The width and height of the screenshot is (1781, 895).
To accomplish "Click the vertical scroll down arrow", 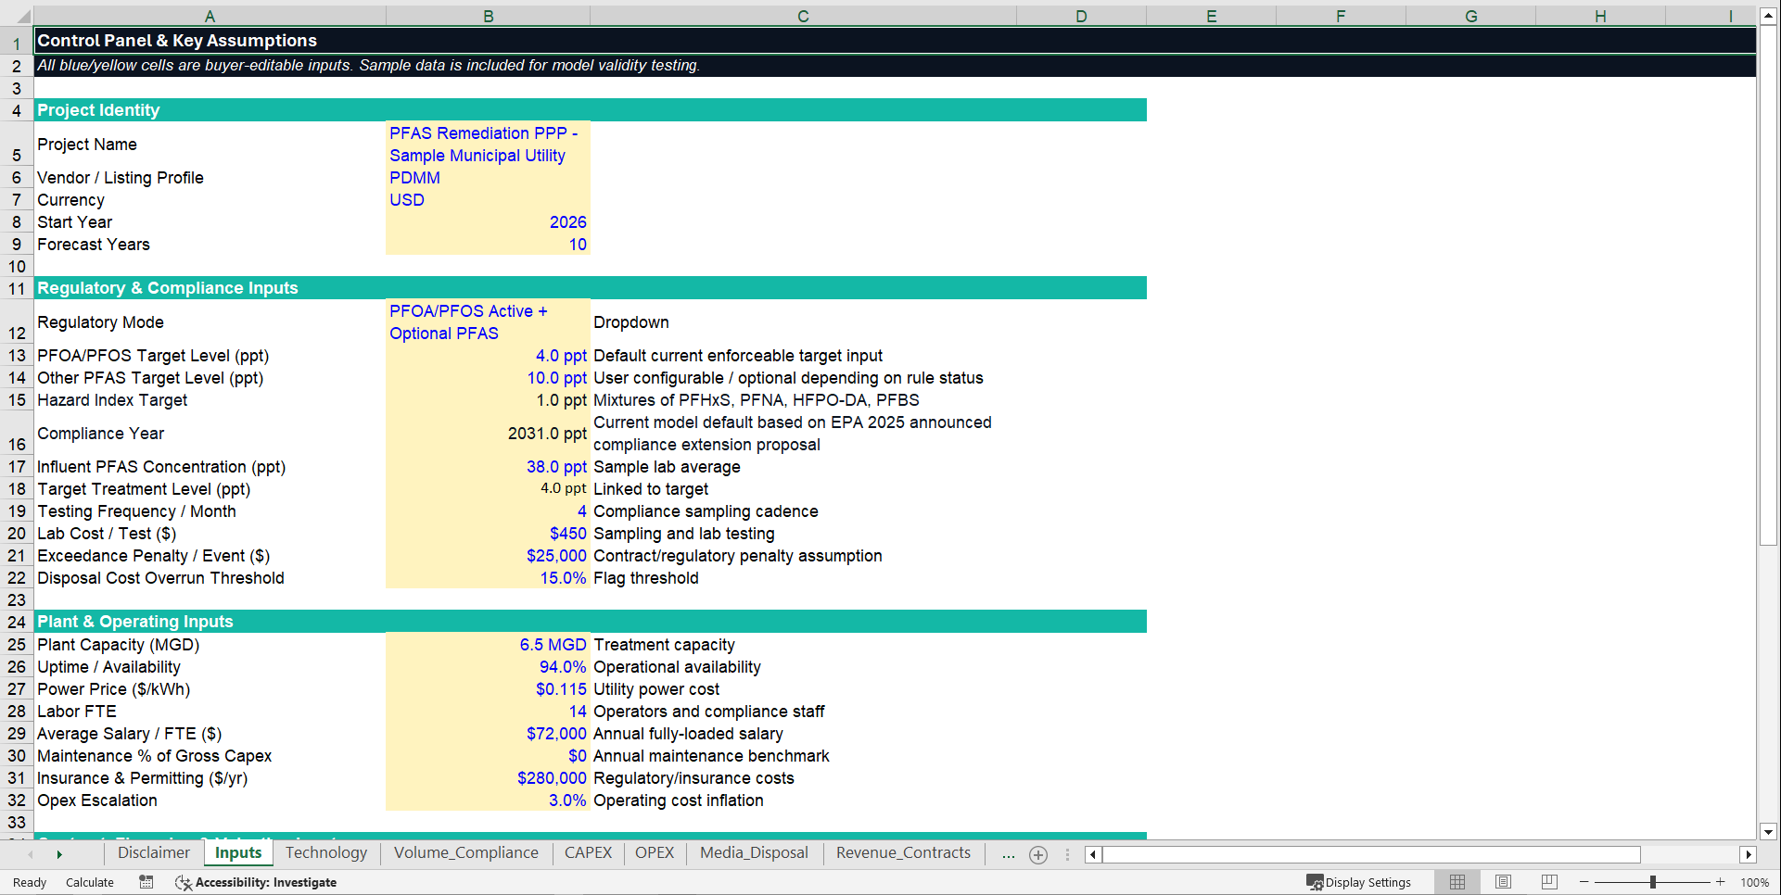I will 1768,832.
